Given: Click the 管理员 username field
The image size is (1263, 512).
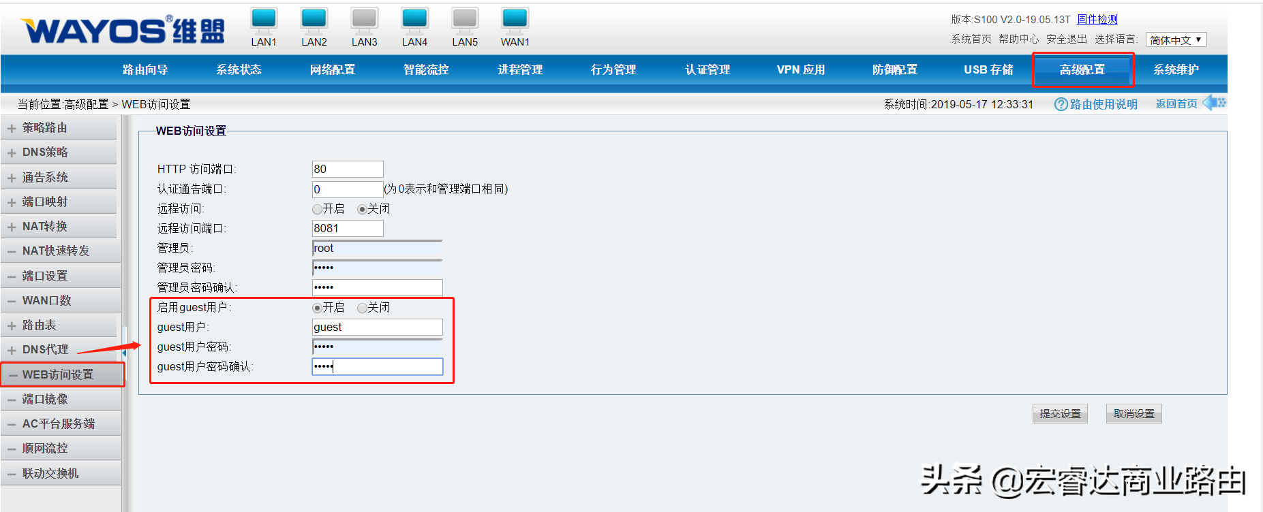Looking at the screenshot, I should [378, 248].
